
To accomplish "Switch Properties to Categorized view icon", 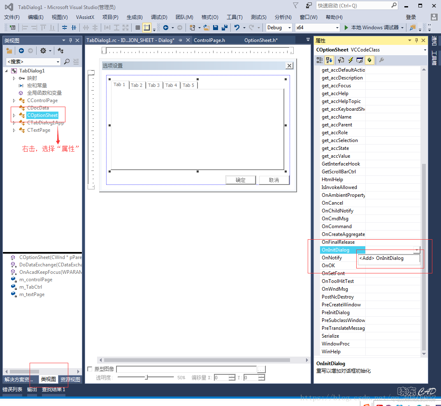I will [x=320, y=60].
